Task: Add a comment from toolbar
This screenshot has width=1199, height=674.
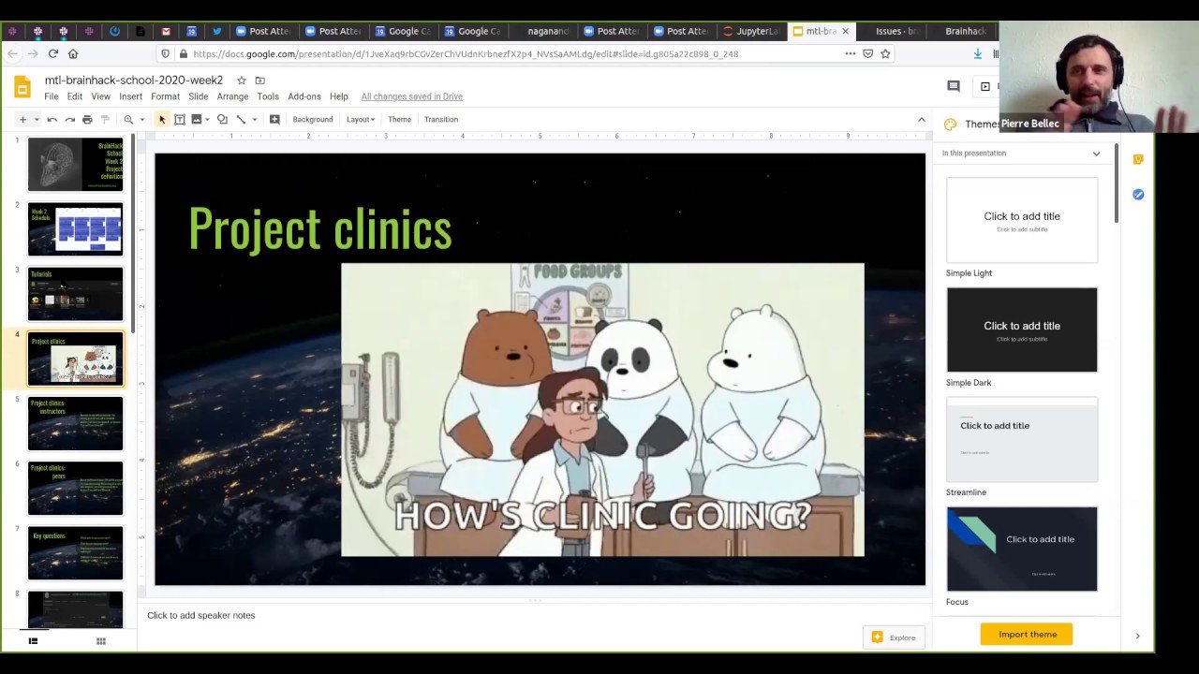Action: pyautogui.click(x=274, y=120)
